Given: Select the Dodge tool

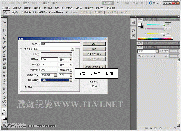Looking at the screenshot, I should [4, 76].
